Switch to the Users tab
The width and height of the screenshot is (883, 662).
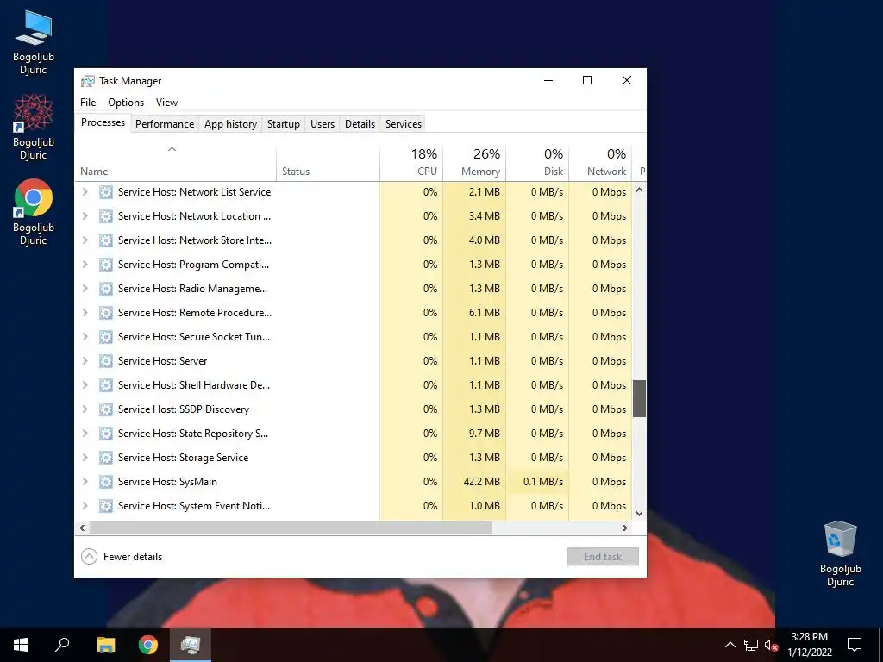pyautogui.click(x=323, y=124)
